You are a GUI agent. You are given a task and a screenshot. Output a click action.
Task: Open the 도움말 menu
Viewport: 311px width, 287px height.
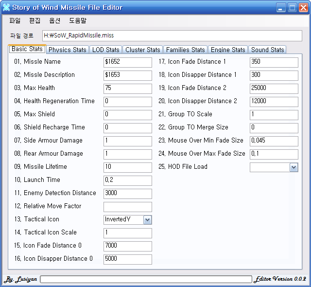click(x=78, y=20)
